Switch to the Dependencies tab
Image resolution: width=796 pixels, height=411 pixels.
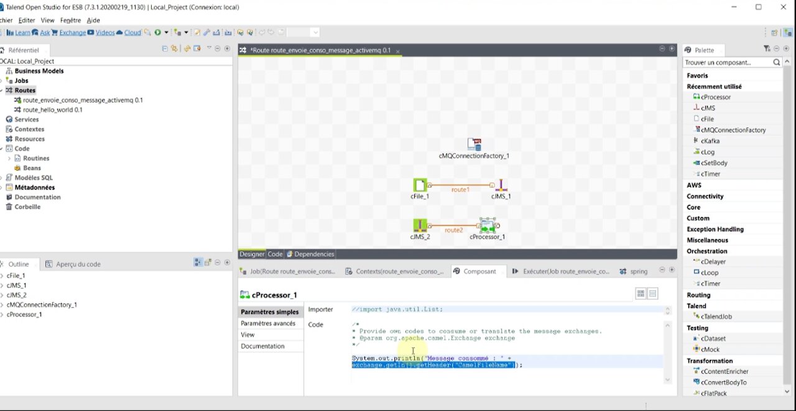click(x=310, y=254)
